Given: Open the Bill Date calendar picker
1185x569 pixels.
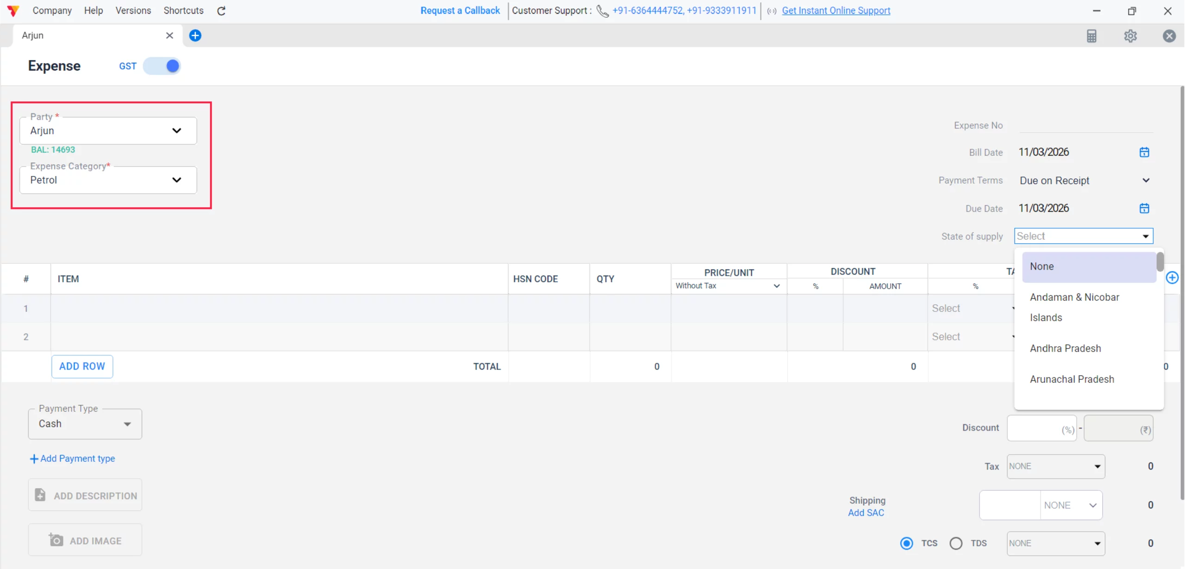Looking at the screenshot, I should pyautogui.click(x=1144, y=152).
